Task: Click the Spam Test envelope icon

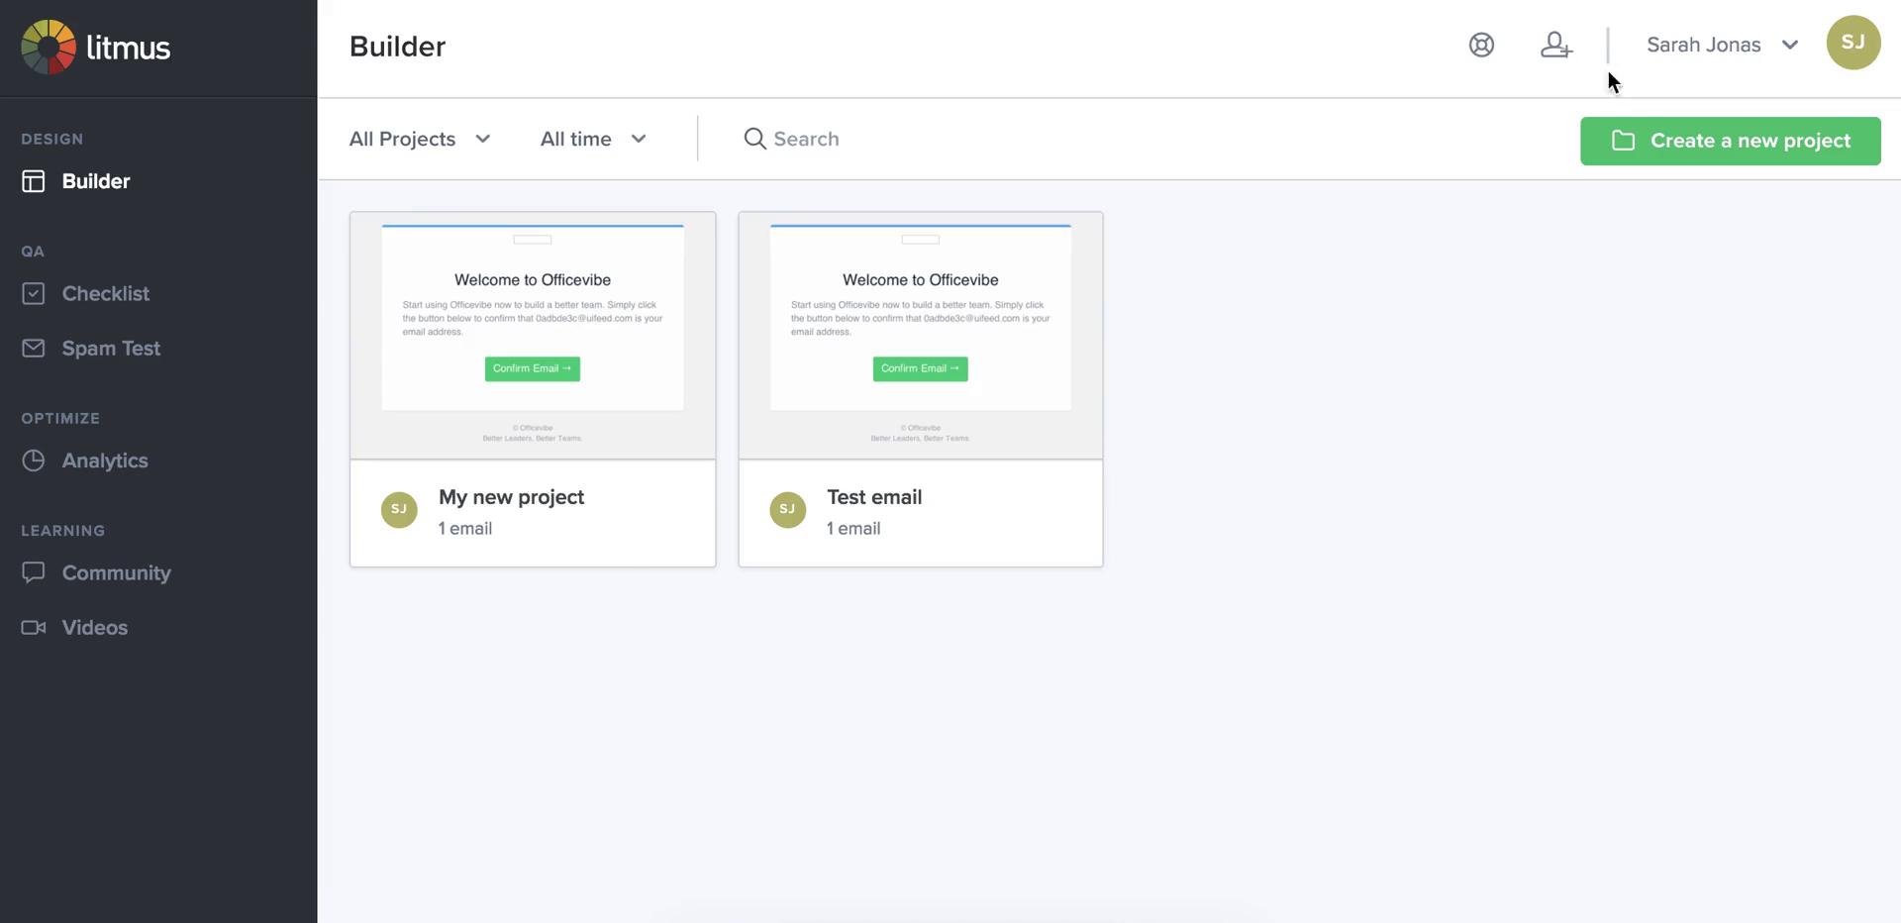Action: click(x=34, y=348)
